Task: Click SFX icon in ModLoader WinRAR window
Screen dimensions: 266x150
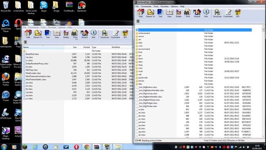Action: point(125,34)
